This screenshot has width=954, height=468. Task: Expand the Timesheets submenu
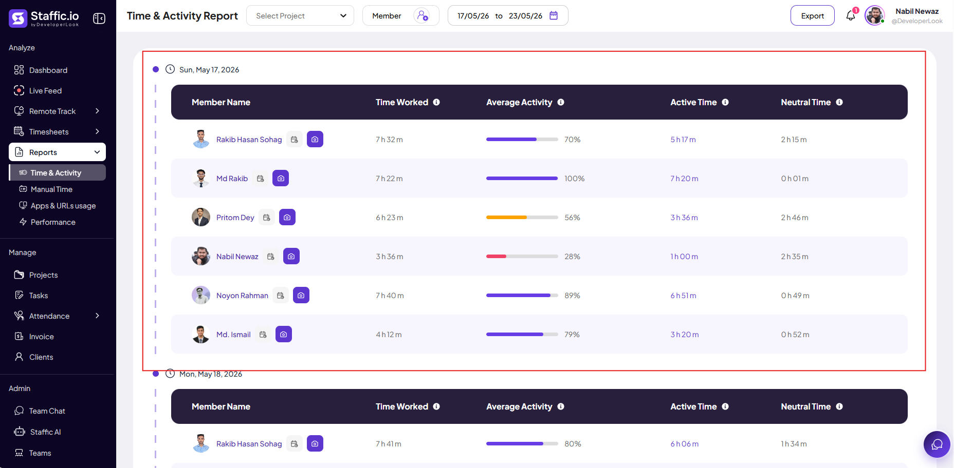(97, 131)
